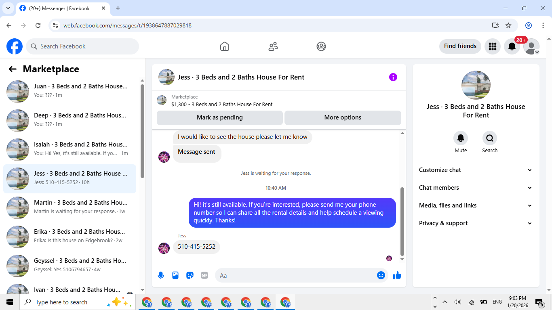Image resolution: width=552 pixels, height=310 pixels.
Task: Open the Facebook menu grid icon
Action: (493, 46)
